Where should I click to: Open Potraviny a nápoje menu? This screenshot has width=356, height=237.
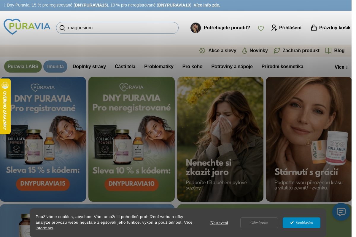point(232,67)
